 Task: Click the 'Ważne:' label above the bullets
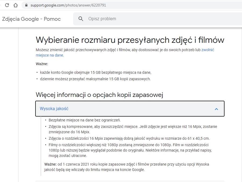42,64
